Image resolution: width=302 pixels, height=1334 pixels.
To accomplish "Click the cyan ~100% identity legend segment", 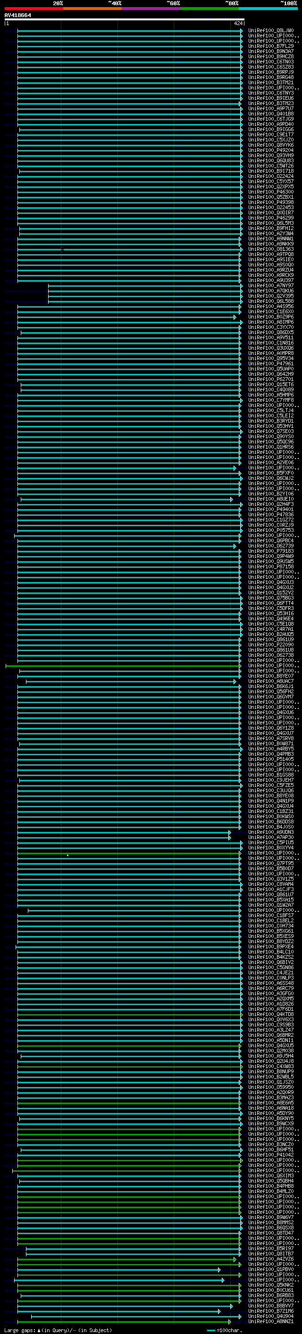I will tap(268, 9).
